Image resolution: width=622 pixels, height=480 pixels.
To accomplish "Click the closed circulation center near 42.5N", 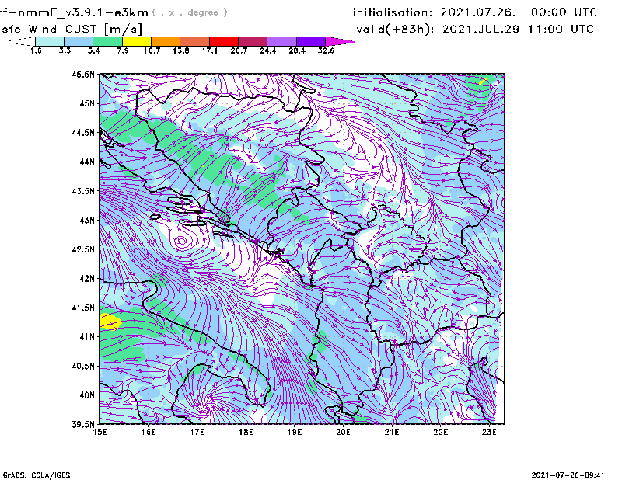I will click(x=182, y=242).
